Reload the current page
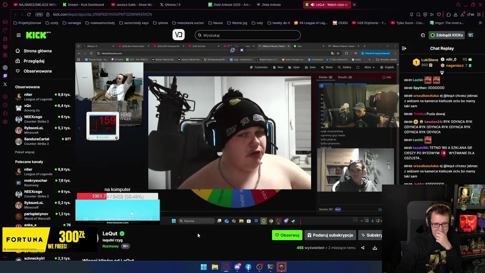Viewport: 485px width, 273px height. [29, 14]
